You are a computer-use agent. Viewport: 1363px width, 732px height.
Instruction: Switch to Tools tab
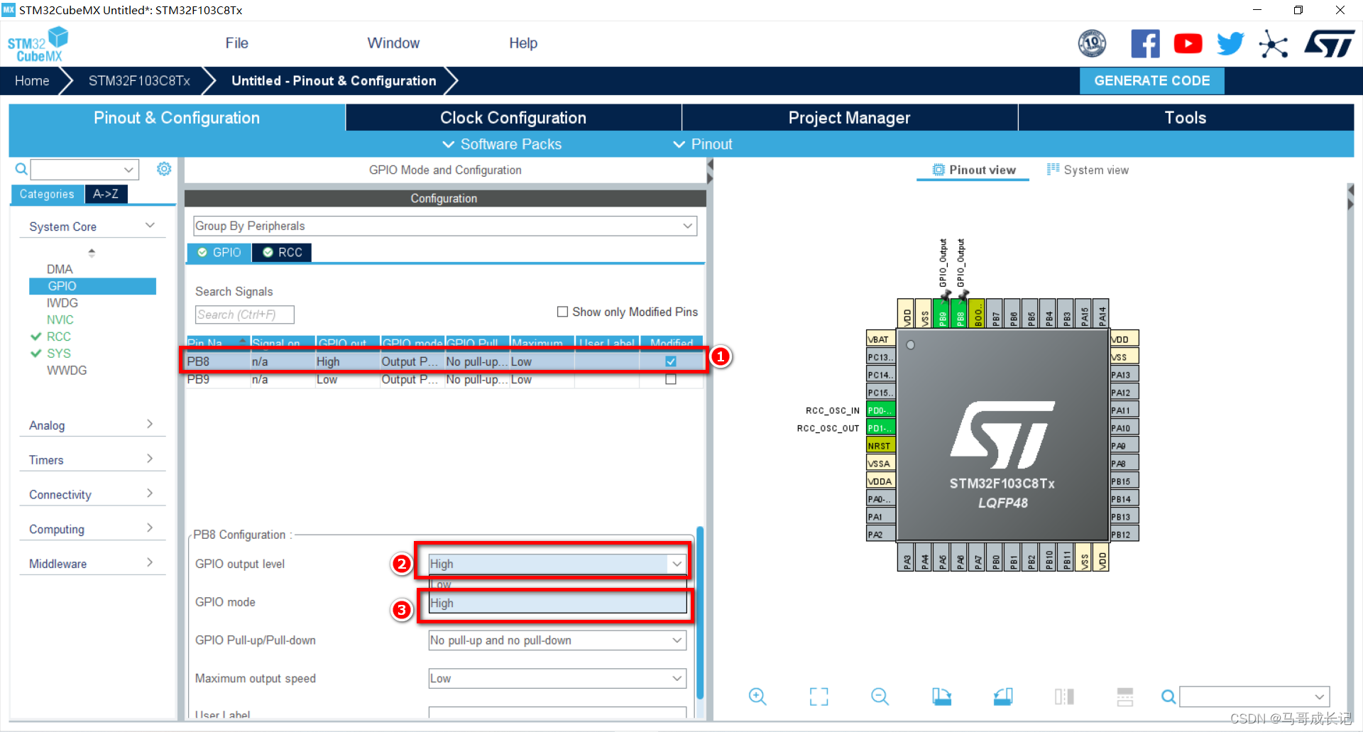coord(1186,118)
